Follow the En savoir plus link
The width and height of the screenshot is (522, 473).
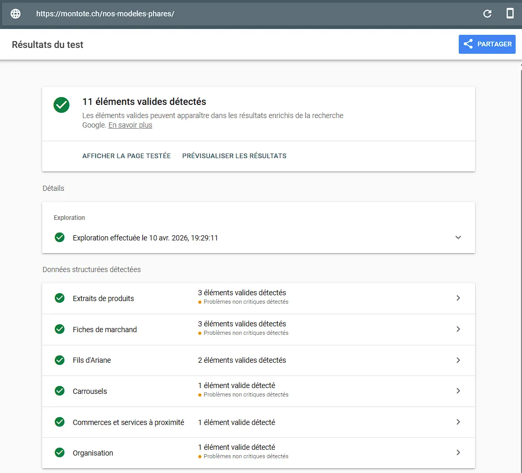[130, 126]
